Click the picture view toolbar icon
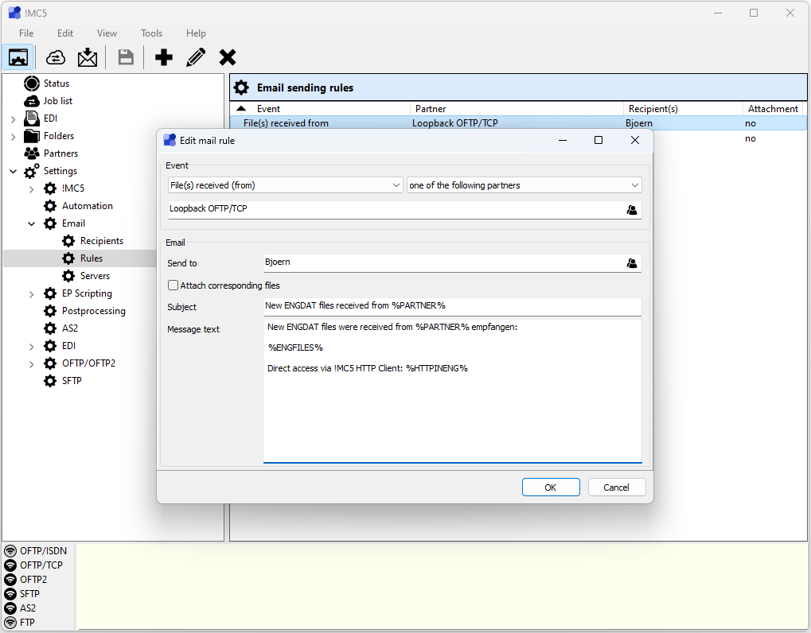This screenshot has width=811, height=633. tap(18, 56)
